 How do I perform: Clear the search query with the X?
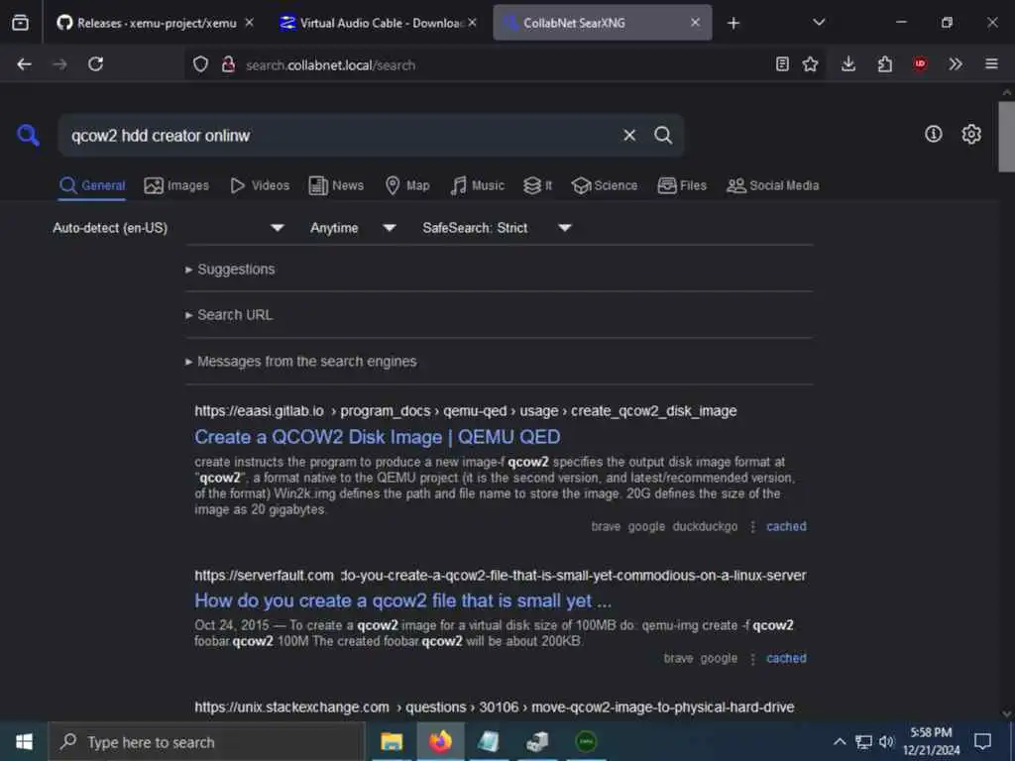[x=629, y=135]
